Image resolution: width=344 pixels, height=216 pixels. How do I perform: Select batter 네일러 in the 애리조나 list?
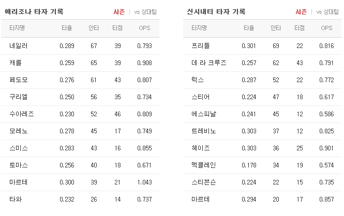pos(19,46)
